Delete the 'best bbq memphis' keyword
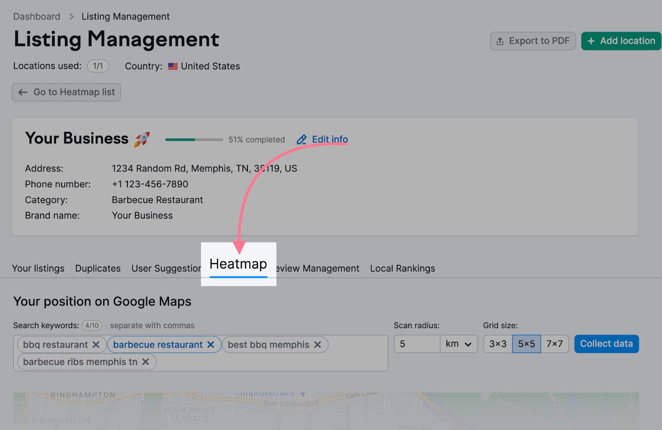 (317, 345)
